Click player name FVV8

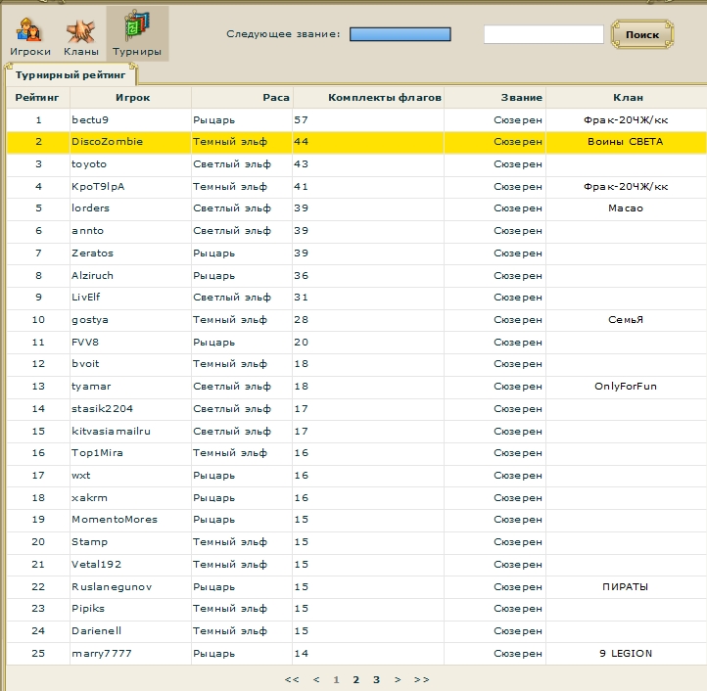(x=85, y=343)
